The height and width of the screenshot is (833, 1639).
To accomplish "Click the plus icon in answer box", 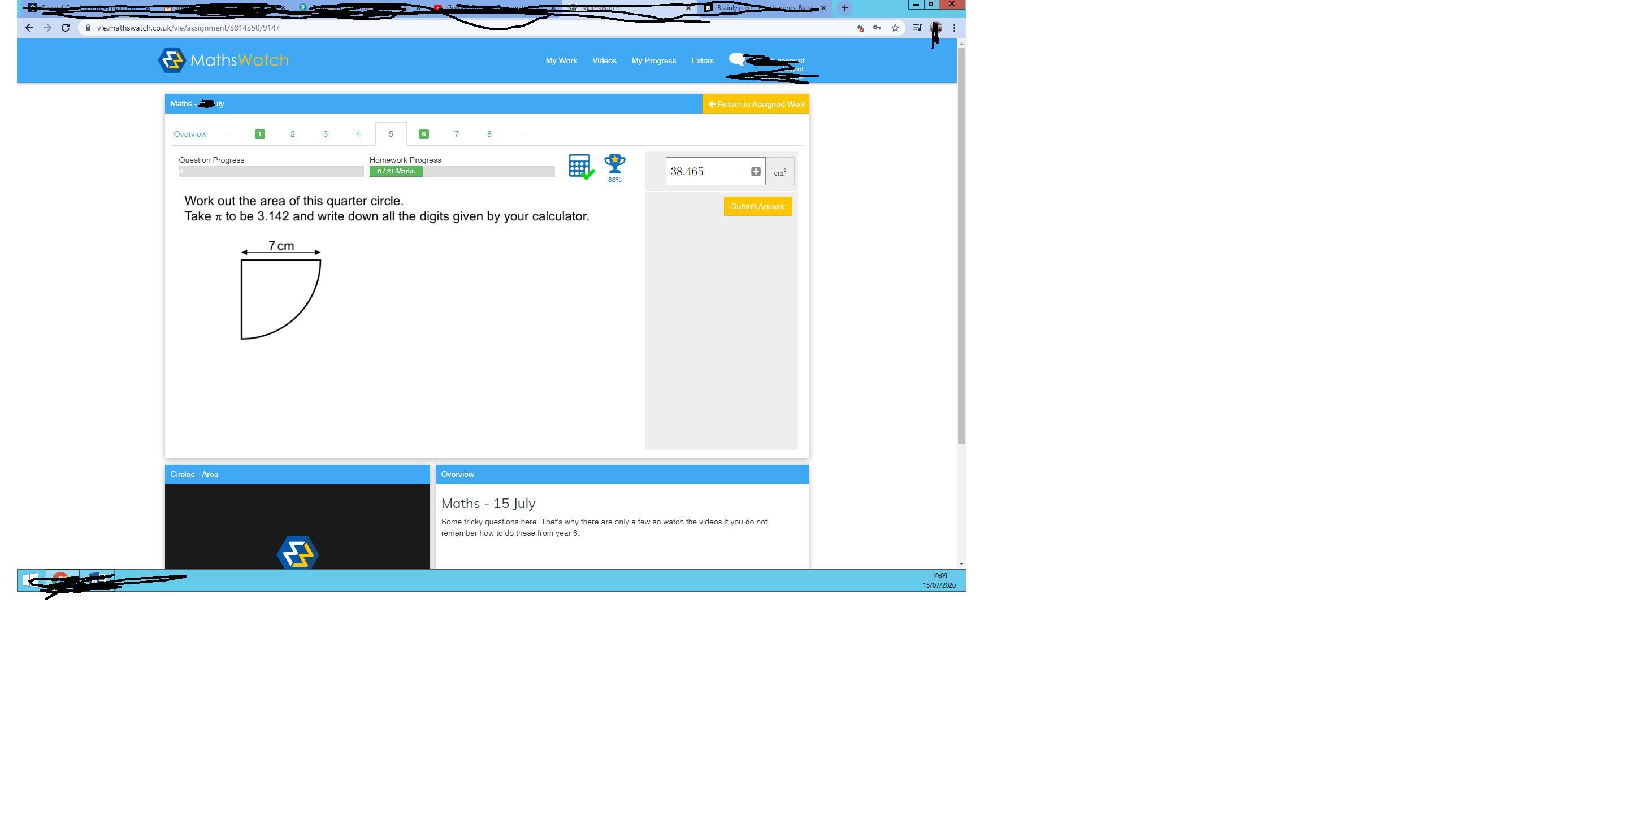I will 755,171.
